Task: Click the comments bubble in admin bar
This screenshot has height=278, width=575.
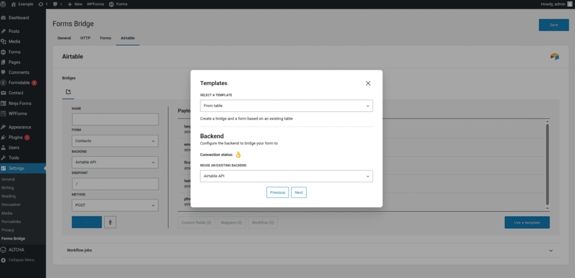Action: pyautogui.click(x=56, y=4)
